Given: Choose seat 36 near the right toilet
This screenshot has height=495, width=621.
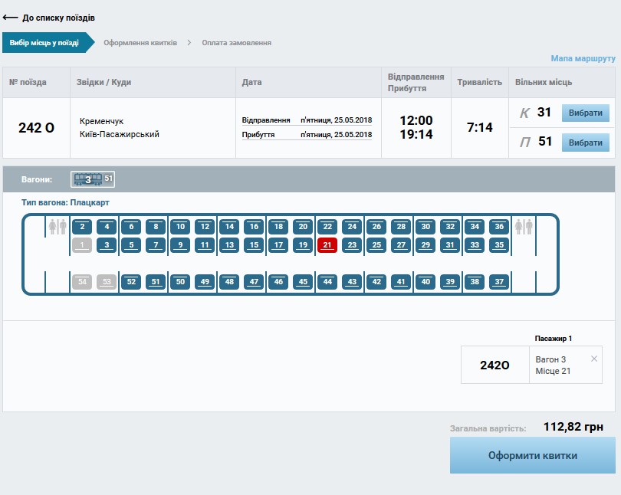Looking at the screenshot, I should click(499, 227).
